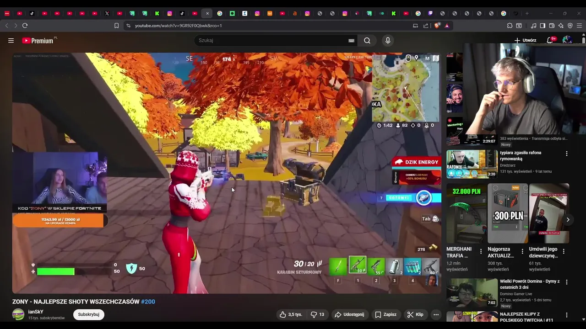Image resolution: width=586 pixels, height=329 pixels.
Task: Open a new browser tab
Action: [x=527, y=14]
